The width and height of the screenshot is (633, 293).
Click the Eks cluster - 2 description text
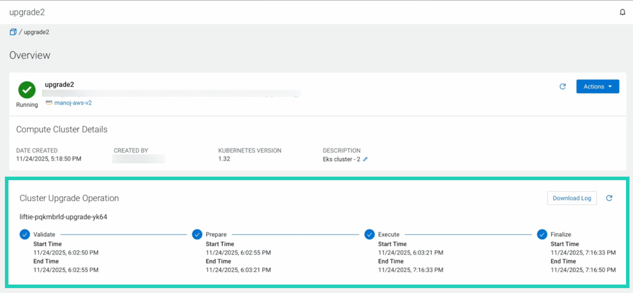click(x=341, y=159)
